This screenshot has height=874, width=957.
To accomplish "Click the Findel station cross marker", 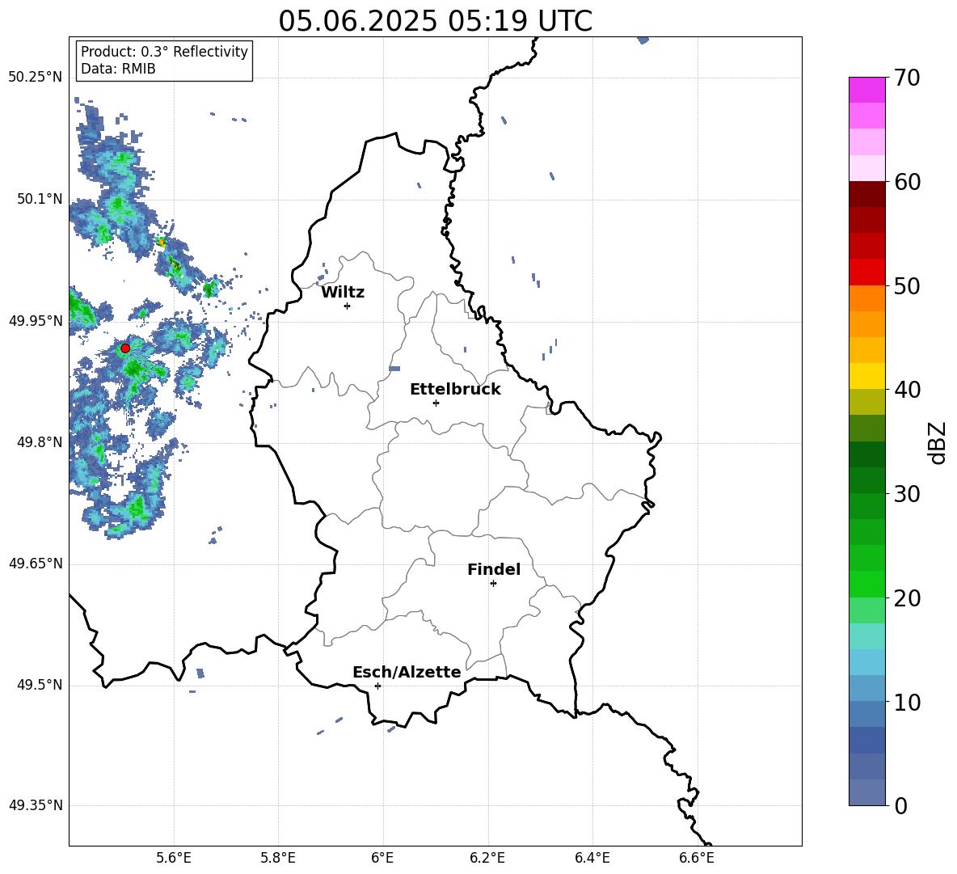I will click(494, 584).
